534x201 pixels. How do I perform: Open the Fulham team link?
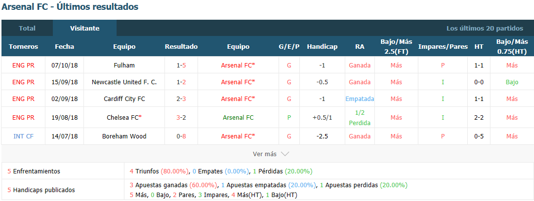[x=124, y=65]
